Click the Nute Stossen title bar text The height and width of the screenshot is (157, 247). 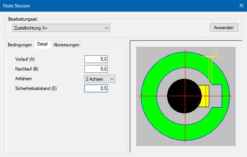point(16,6)
